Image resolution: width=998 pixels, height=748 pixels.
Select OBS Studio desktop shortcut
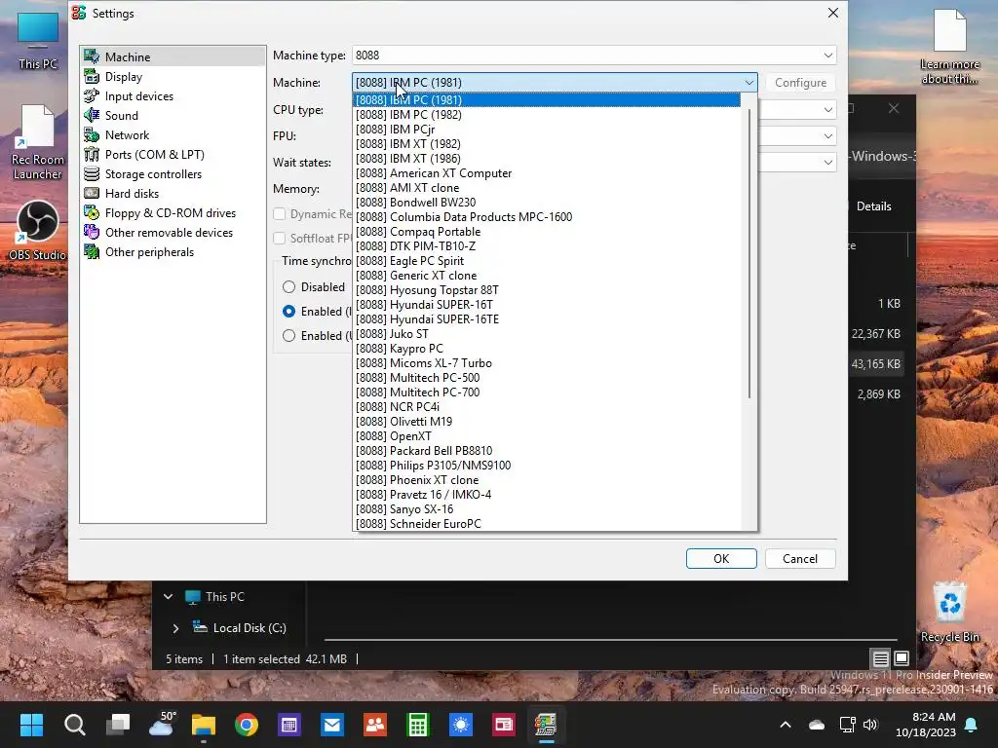(x=38, y=230)
